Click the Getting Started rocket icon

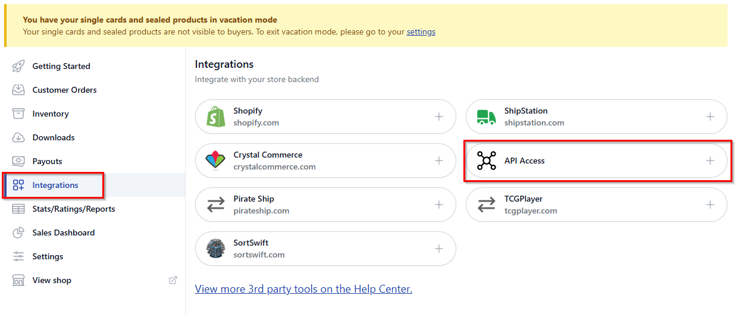click(18, 66)
